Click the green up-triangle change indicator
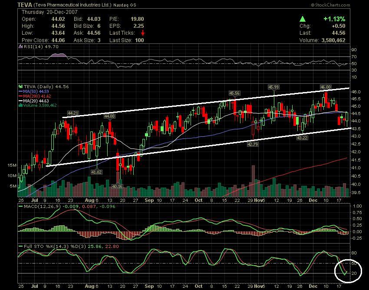Viewport: 369px width, 290px height. tap(303, 19)
